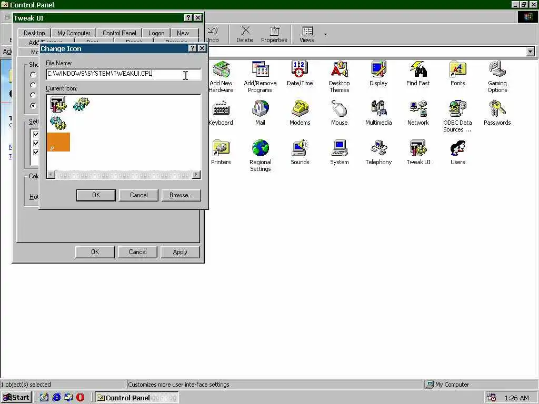The image size is (539, 404).
Task: Open the Find Fast applet
Action: coord(418,73)
